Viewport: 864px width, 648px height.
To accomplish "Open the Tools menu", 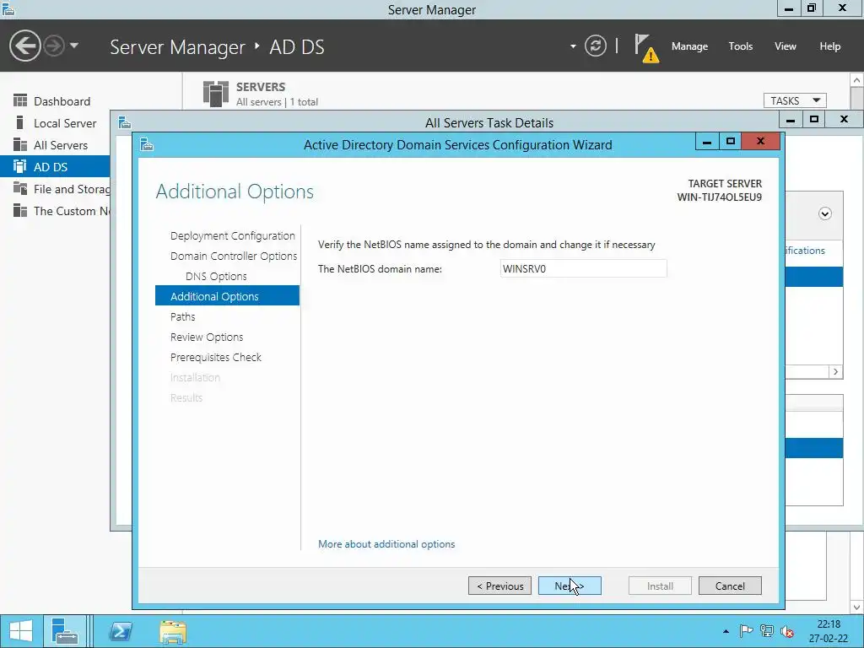I will [x=740, y=46].
